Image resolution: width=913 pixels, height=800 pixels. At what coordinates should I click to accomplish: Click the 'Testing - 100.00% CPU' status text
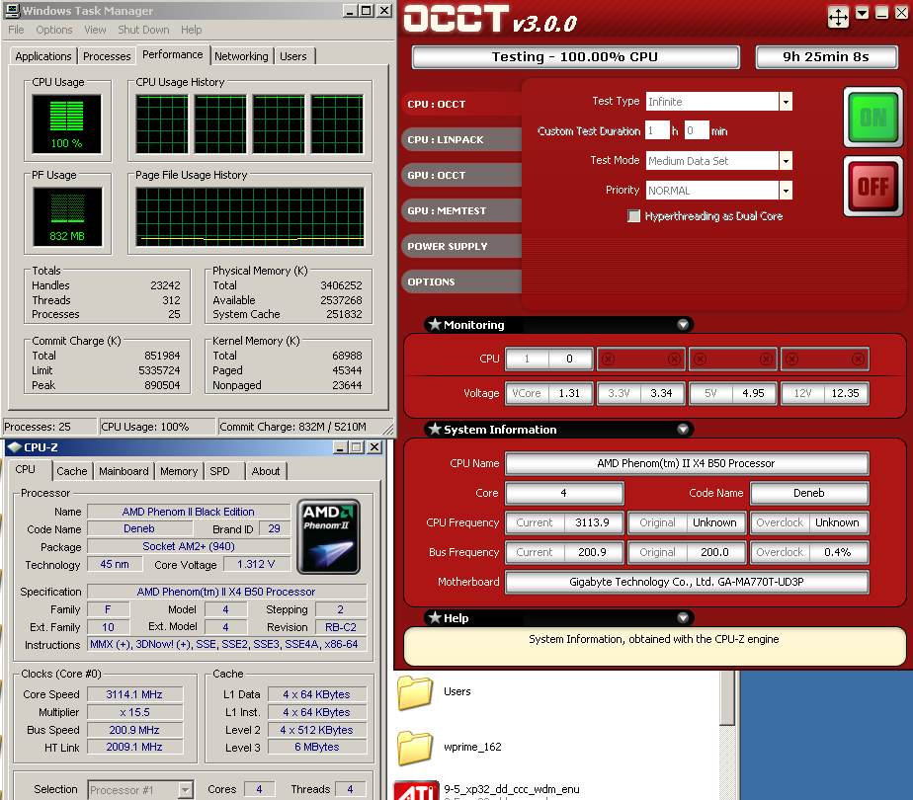pyautogui.click(x=575, y=57)
